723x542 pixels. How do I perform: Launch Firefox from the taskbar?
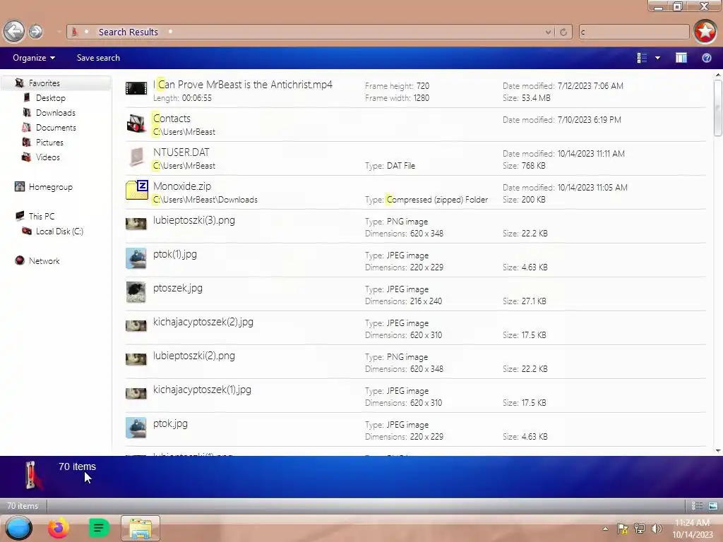(x=59, y=528)
